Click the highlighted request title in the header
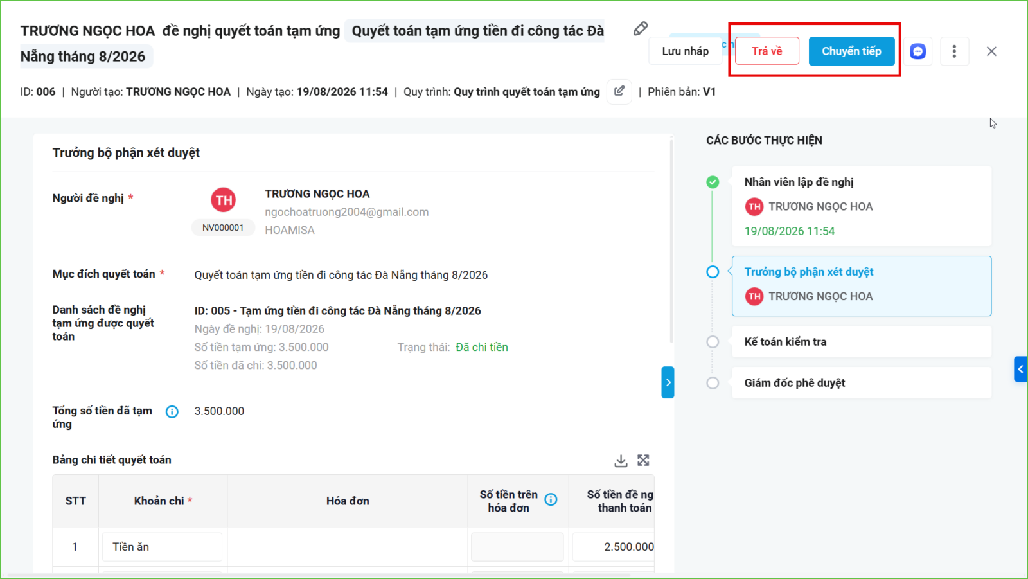Image resolution: width=1028 pixels, height=579 pixels. click(x=314, y=44)
